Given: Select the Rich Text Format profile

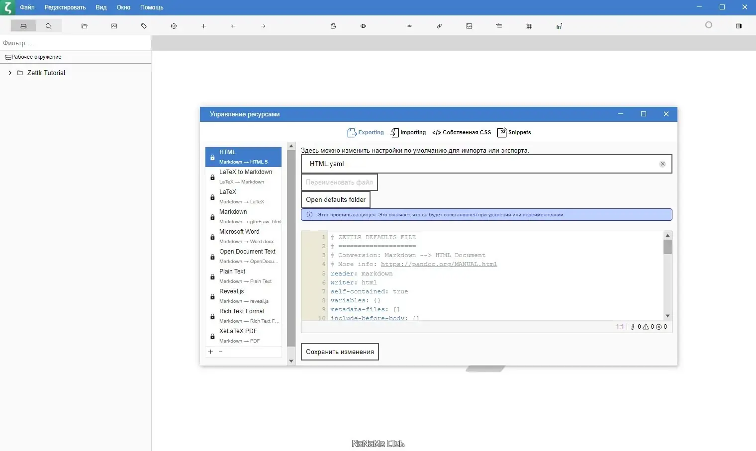Looking at the screenshot, I should click(x=244, y=316).
